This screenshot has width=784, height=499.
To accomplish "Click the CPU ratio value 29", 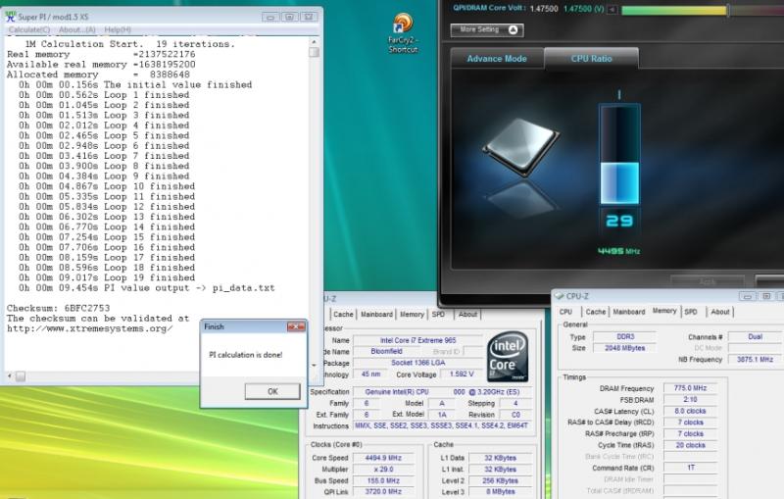I will coord(619,221).
